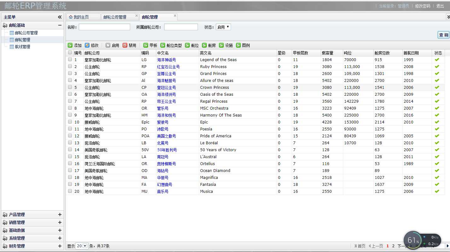Click the status checkmark for Epic row
The image size is (450, 252).
click(437, 122)
